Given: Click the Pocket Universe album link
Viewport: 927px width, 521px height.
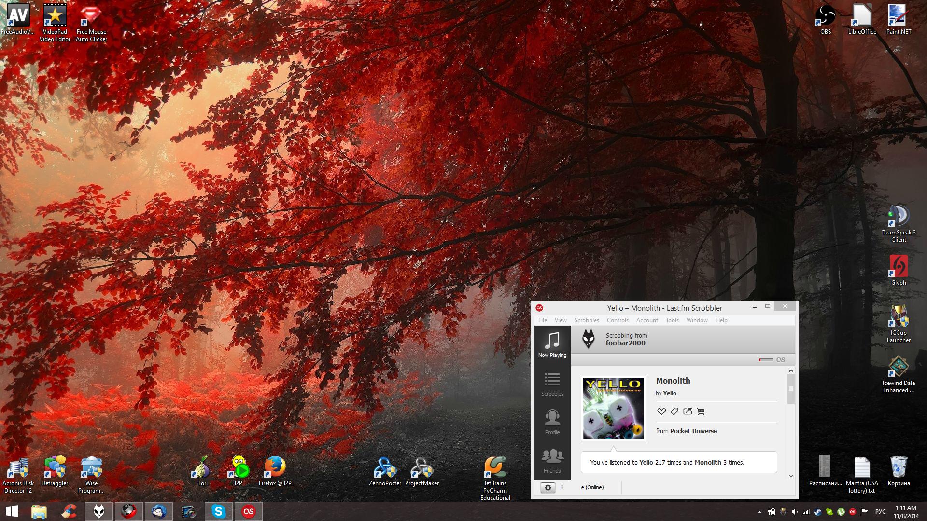Looking at the screenshot, I should coord(693,431).
